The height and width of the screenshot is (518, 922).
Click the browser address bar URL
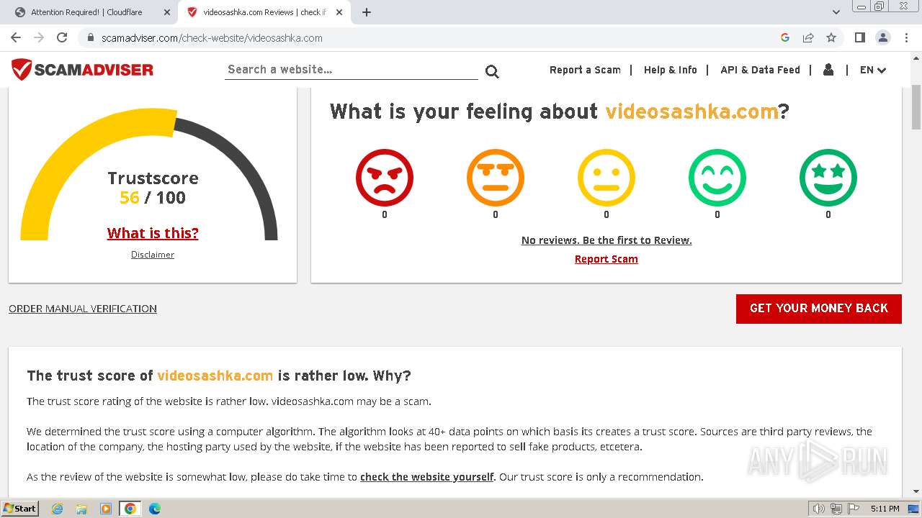(212, 38)
